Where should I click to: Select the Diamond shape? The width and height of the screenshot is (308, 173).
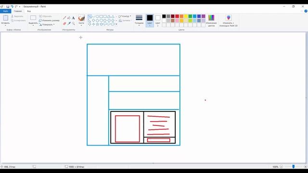coord(93,20)
